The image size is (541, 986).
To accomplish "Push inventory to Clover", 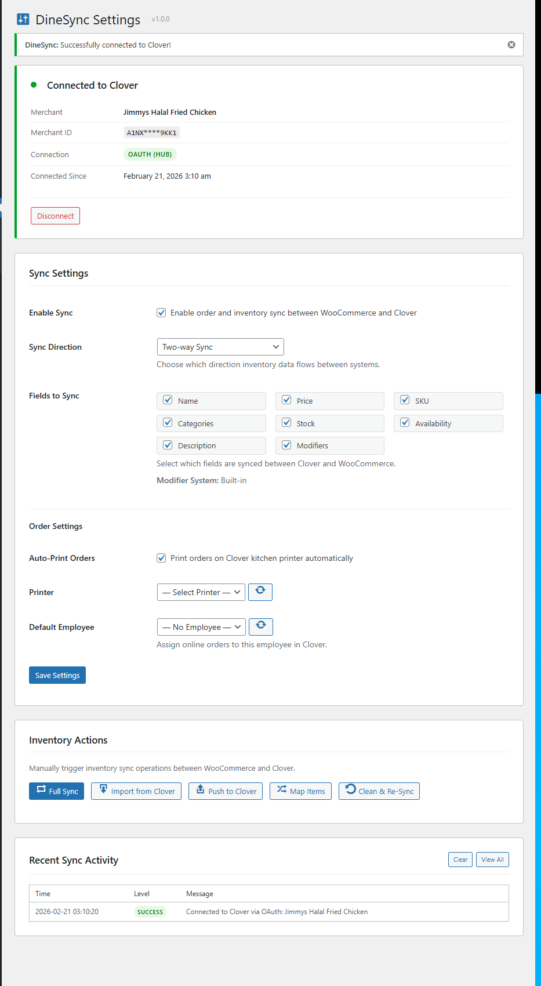I will coord(226,791).
